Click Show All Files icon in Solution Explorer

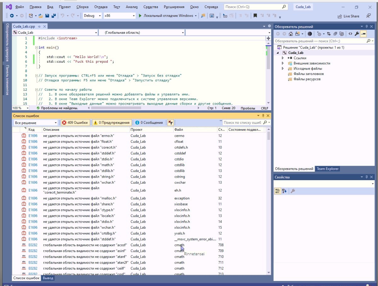tap(341, 34)
